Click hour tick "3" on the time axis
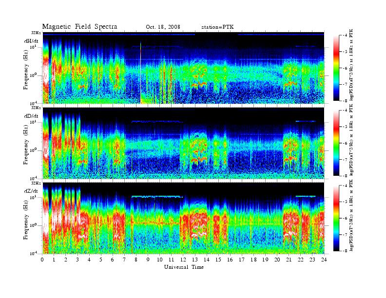Screen dimensions: 386x298 click(x=77, y=260)
